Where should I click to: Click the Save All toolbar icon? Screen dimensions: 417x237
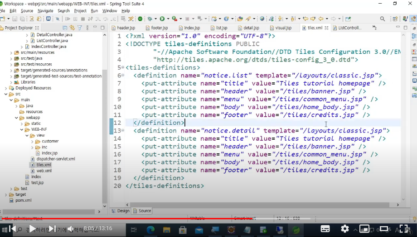(x=23, y=19)
